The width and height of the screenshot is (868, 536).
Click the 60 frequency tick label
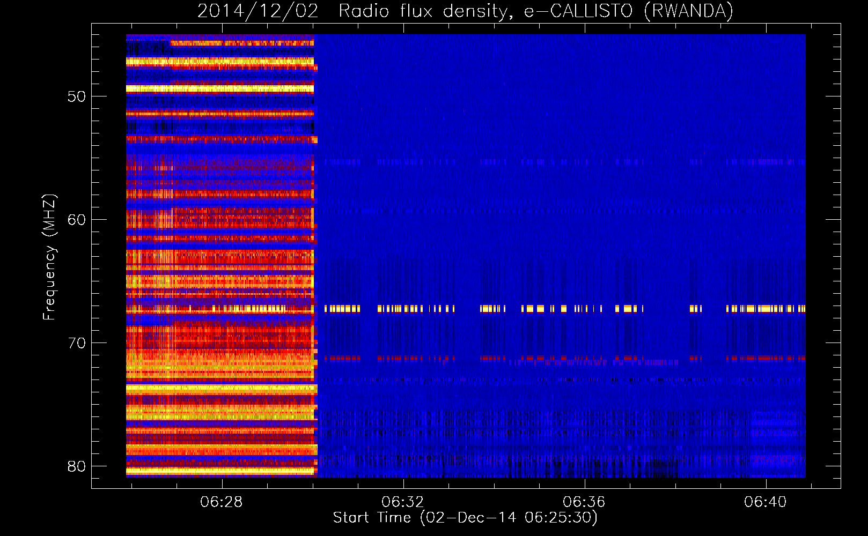click(77, 220)
